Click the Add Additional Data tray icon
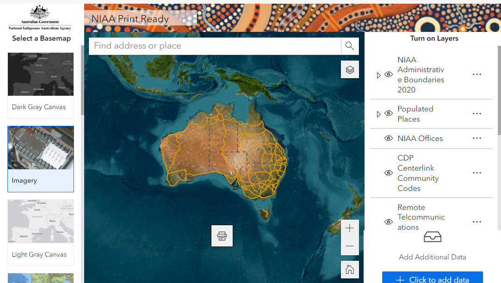This screenshot has height=283, width=501. (433, 237)
